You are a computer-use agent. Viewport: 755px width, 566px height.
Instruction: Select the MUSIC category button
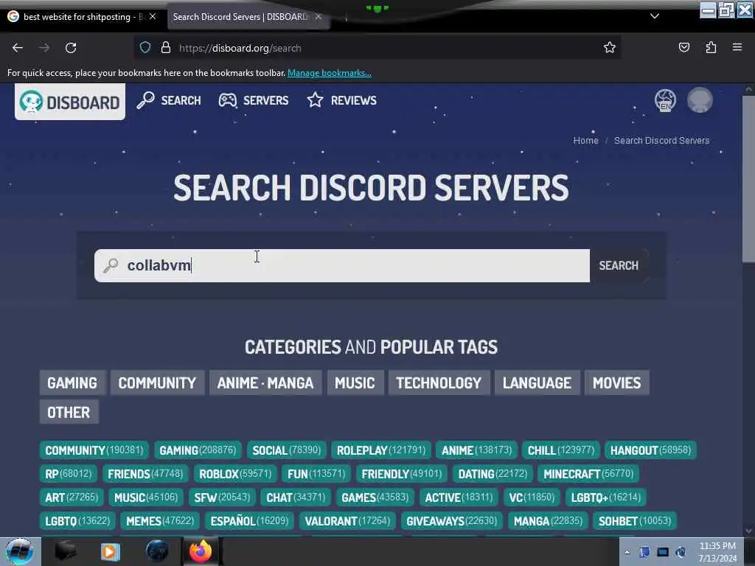pyautogui.click(x=355, y=382)
